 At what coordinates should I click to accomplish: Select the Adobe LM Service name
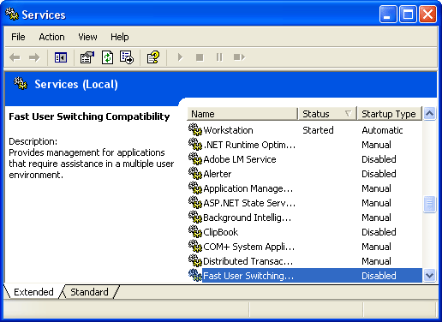[240, 159]
